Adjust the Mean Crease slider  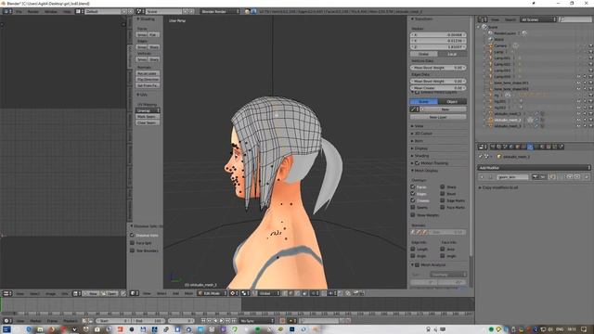[438, 88]
